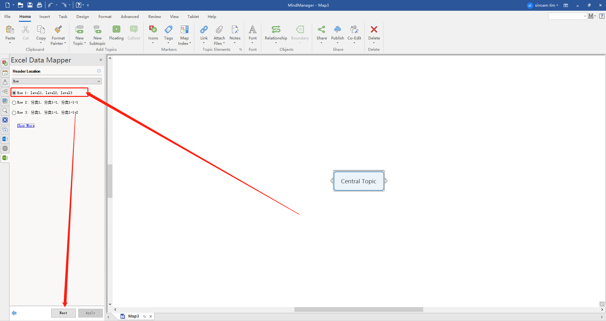Open the Attach Files paperclip icon
The height and width of the screenshot is (321, 606).
(x=219, y=30)
